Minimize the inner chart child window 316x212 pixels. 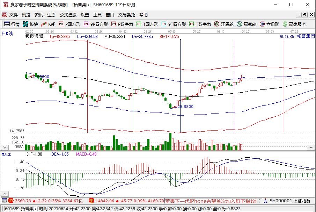click(x=299, y=15)
